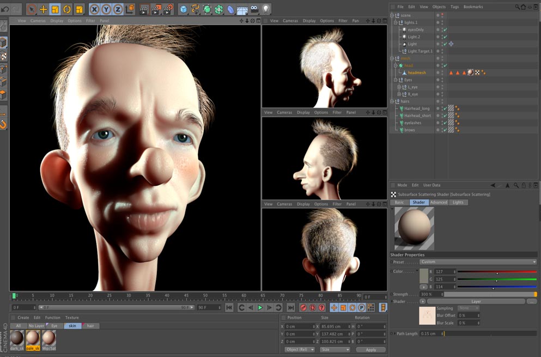Image resolution: width=541 pixels, height=357 pixels.
Task: Adjust the Strength slider bar
Action: coord(490,294)
